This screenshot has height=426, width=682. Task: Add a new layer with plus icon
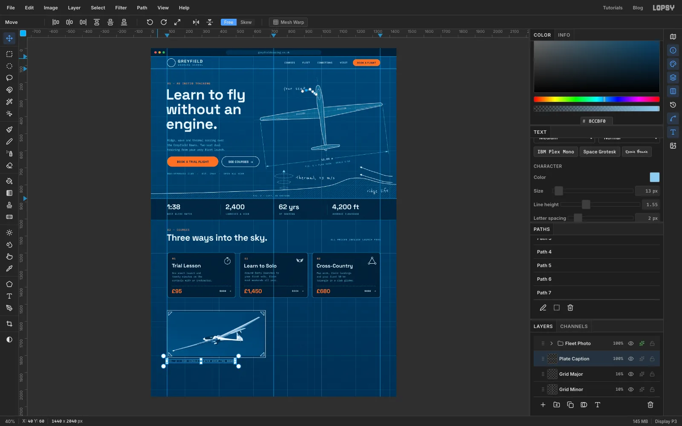point(543,405)
